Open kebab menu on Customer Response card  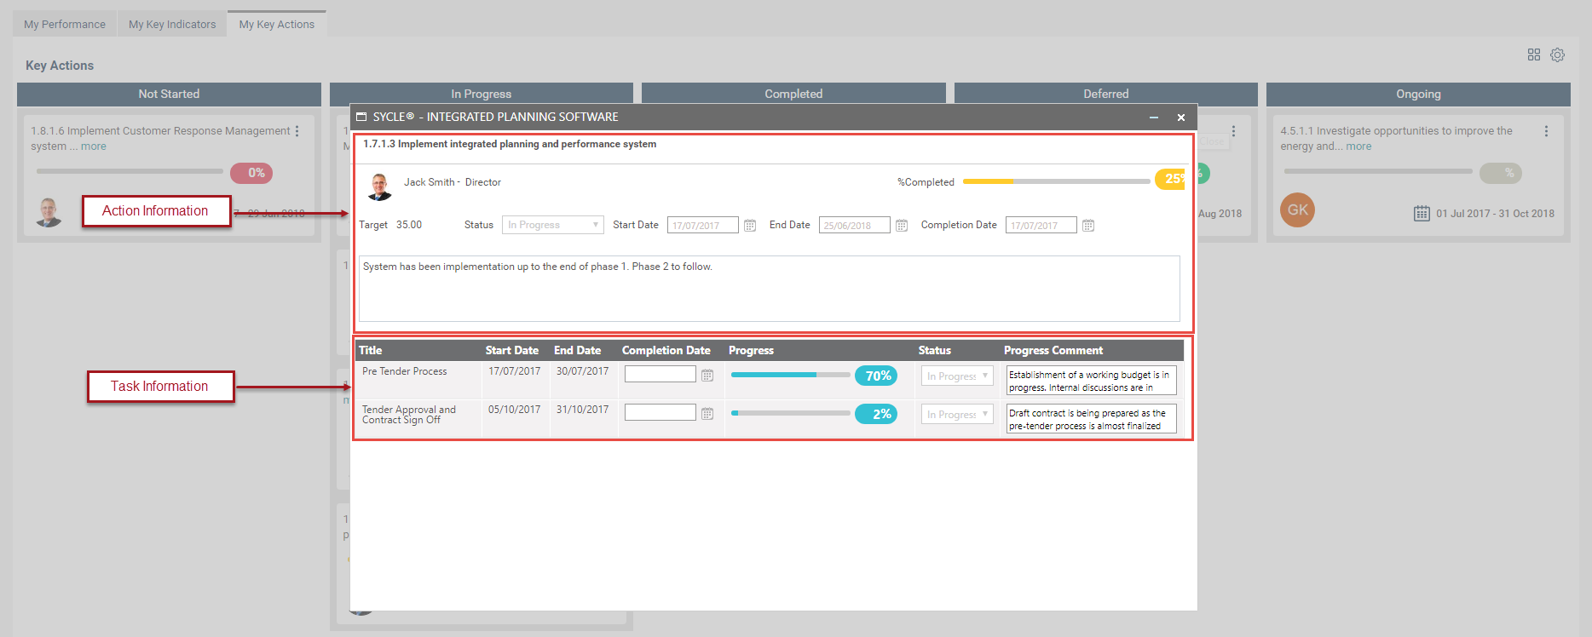[x=297, y=131]
